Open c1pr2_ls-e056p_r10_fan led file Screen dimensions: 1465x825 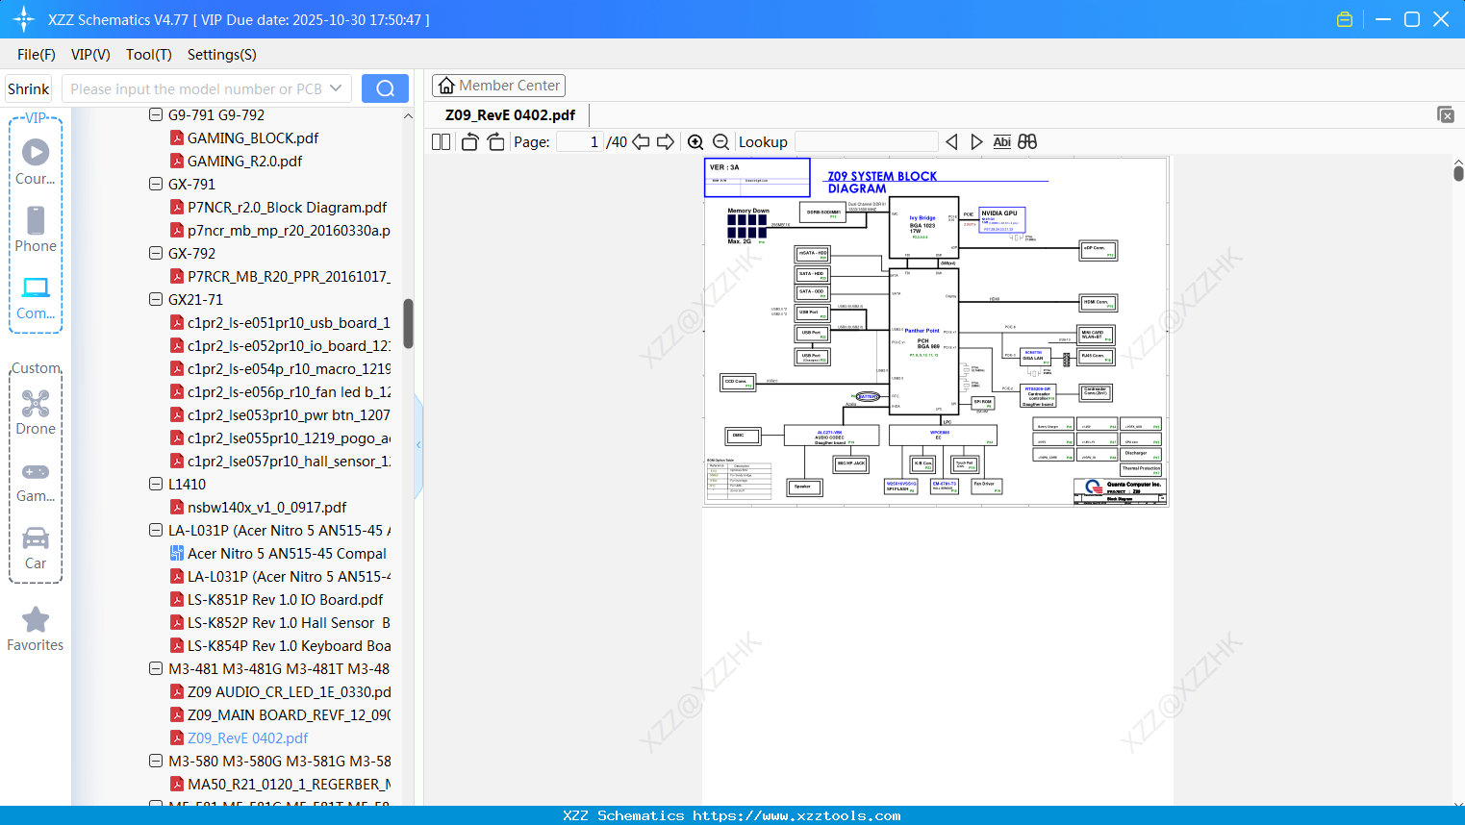(289, 391)
